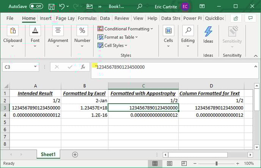Click the vertical scrollbar up arrow
Image resolution: width=261 pixels, height=168 pixels.
click(257, 86)
